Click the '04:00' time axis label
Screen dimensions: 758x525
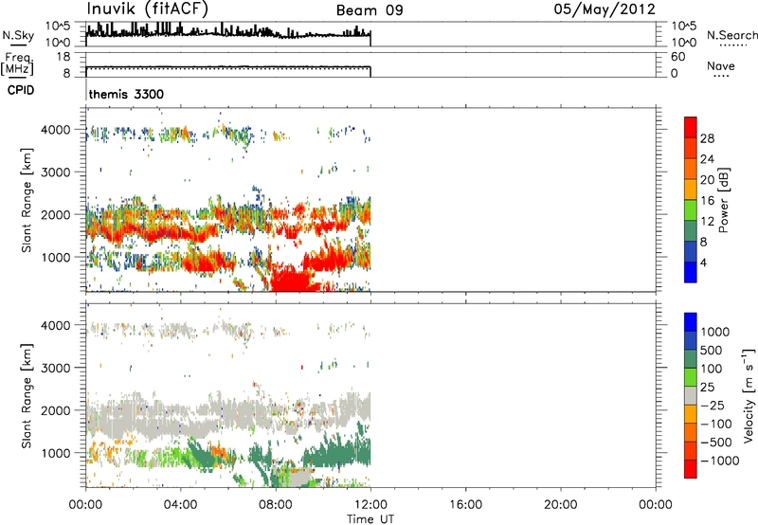(x=181, y=505)
